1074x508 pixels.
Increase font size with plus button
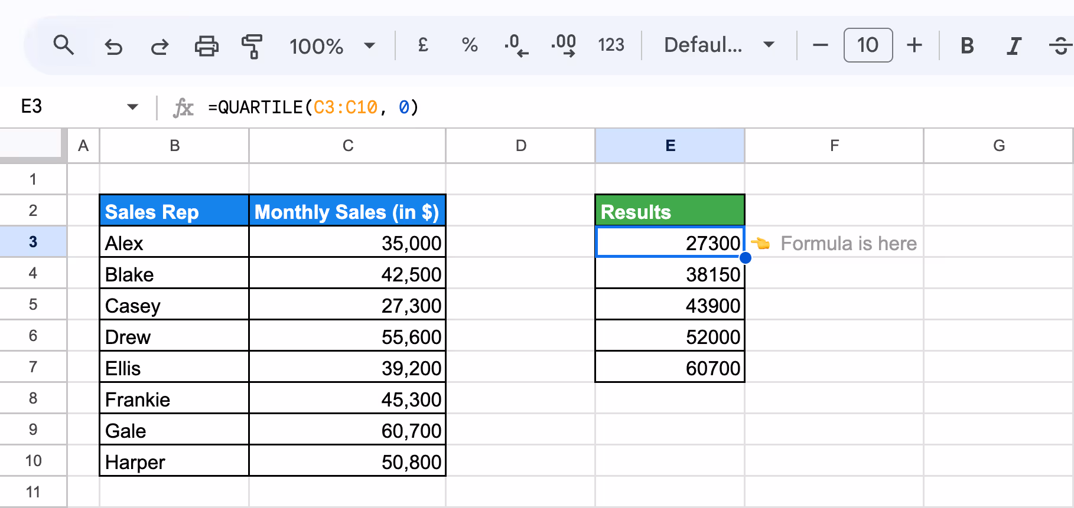(x=914, y=45)
